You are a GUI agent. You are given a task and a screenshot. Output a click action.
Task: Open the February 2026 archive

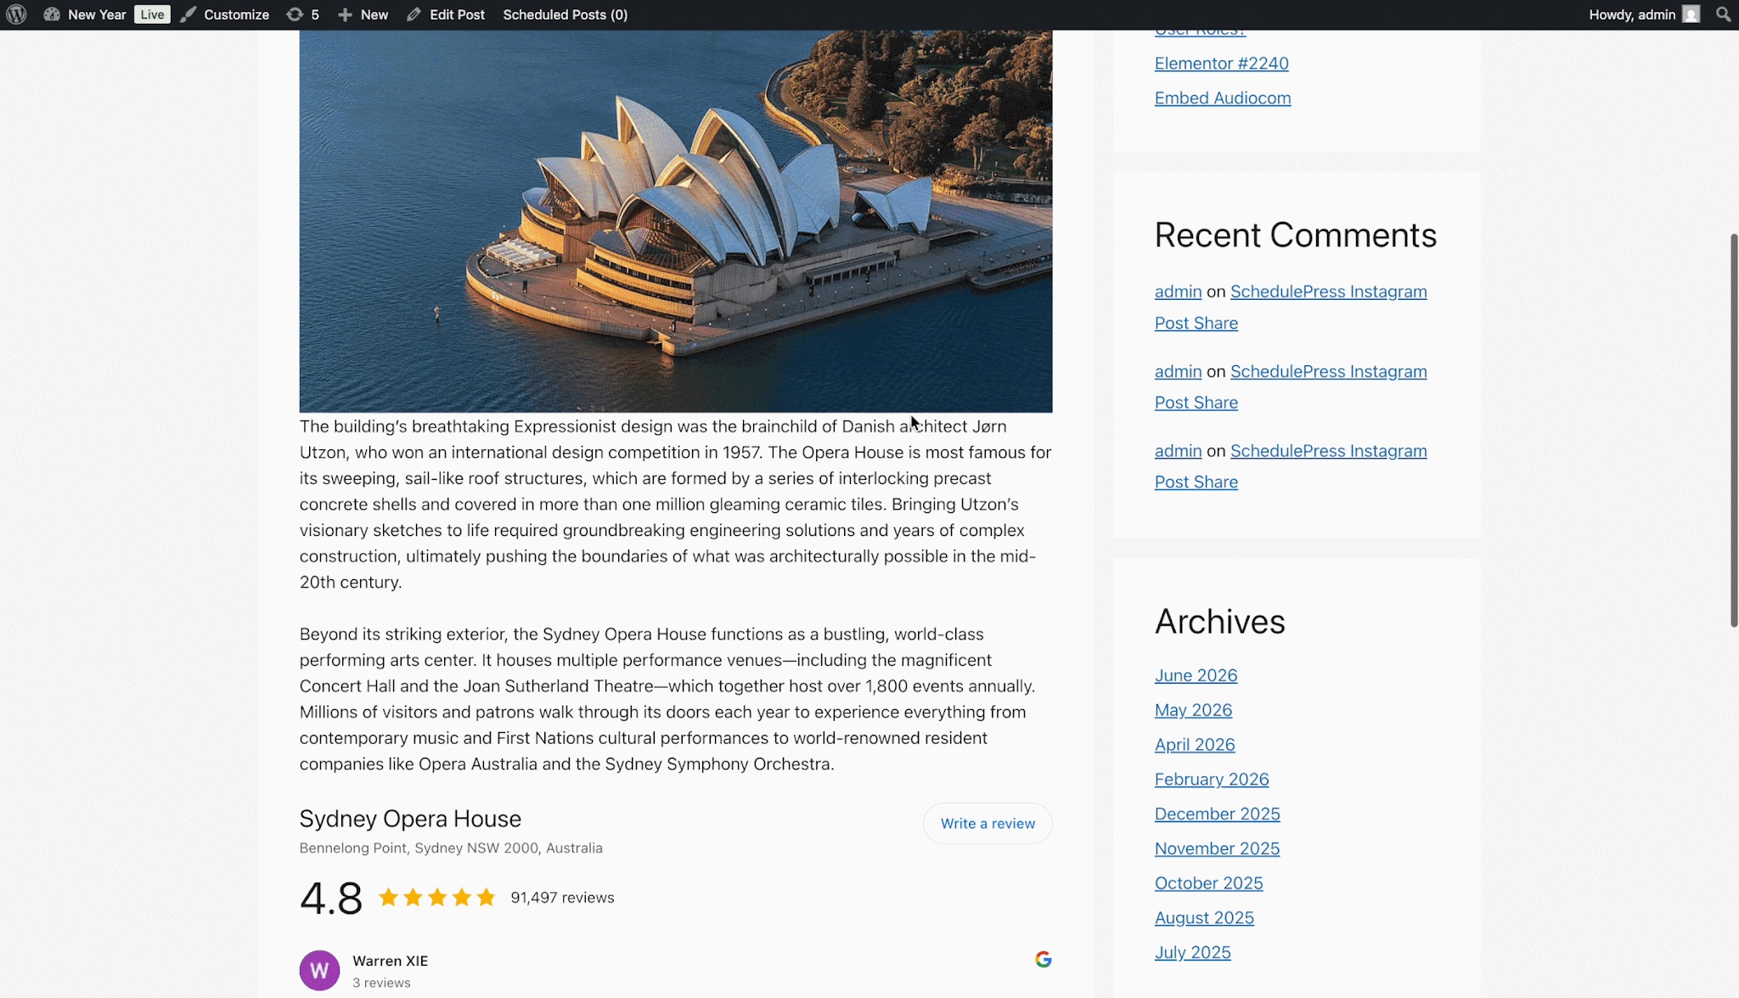(1212, 779)
